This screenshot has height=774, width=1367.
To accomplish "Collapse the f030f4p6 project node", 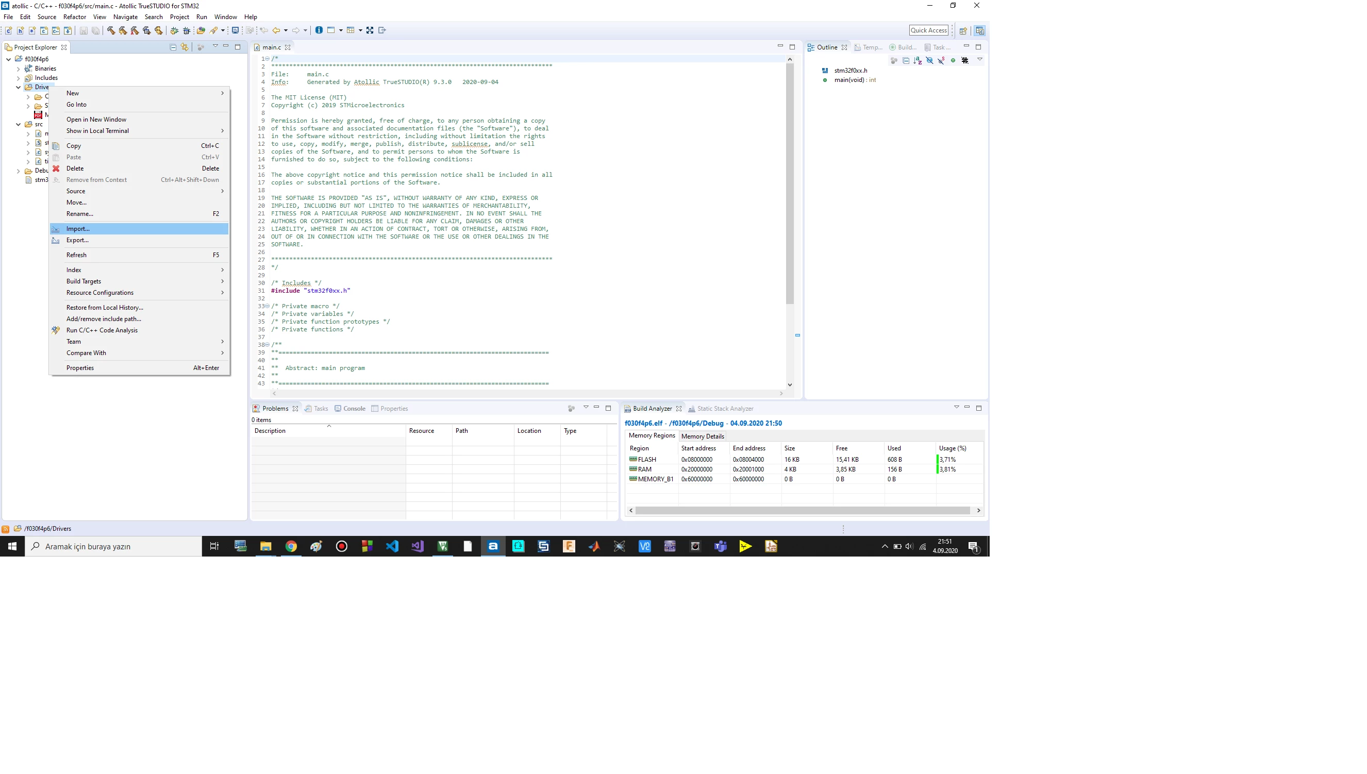I will point(9,59).
